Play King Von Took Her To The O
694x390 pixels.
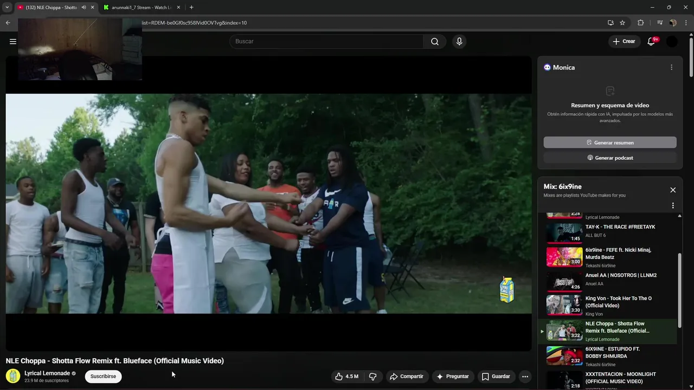click(607, 305)
